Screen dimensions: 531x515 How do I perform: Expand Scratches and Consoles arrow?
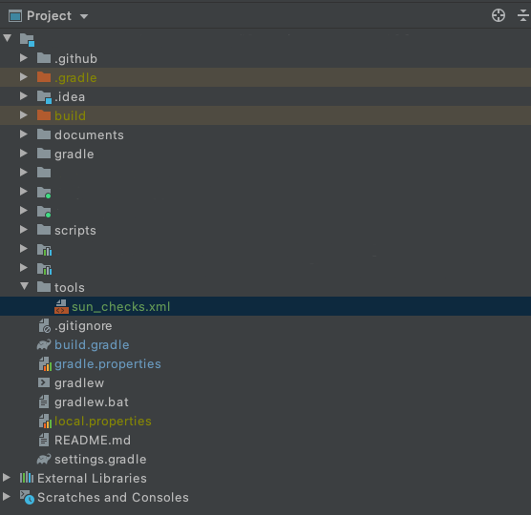(7, 496)
